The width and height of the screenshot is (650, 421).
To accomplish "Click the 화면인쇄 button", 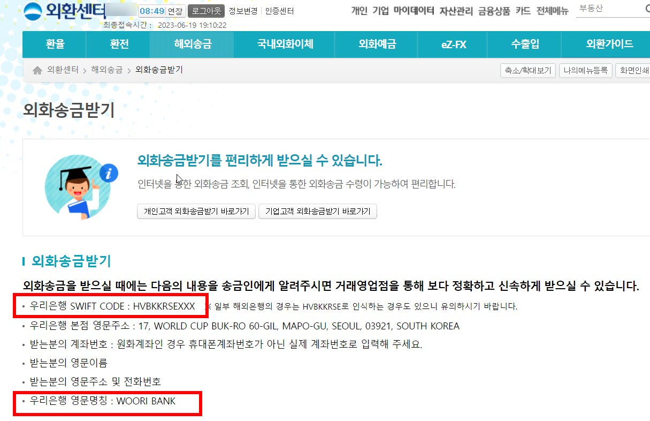I will [x=633, y=70].
